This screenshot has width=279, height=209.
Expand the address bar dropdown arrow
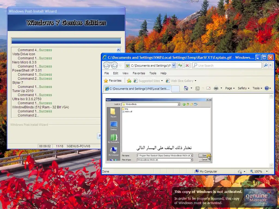(174, 65)
